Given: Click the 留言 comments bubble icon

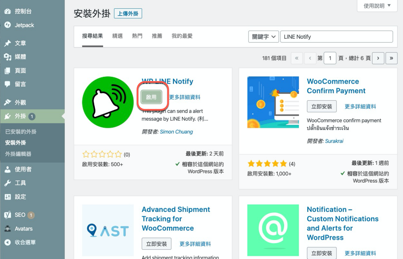Looking at the screenshot, I should point(7,84).
